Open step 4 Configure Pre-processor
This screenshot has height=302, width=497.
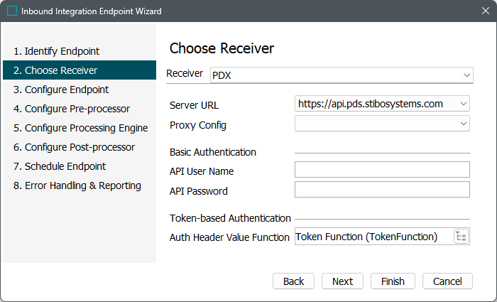coord(71,109)
